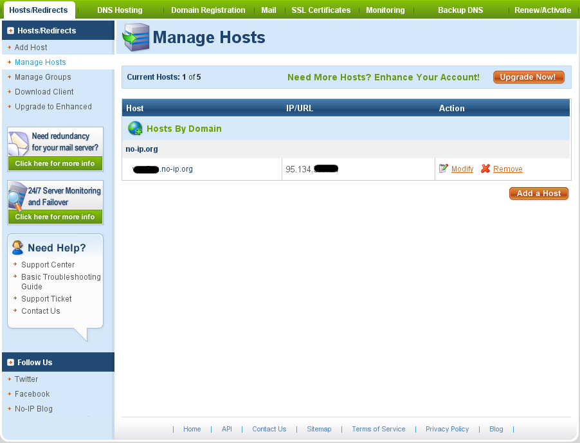Click the Modify link for the host
Image resolution: width=580 pixels, height=443 pixels.
tap(462, 169)
